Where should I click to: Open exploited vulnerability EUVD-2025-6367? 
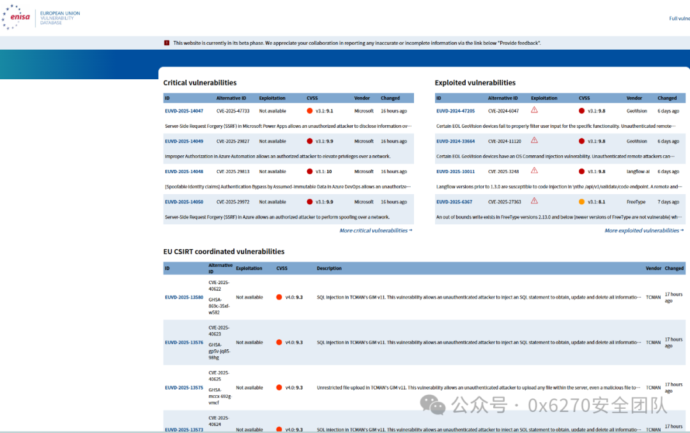point(454,202)
